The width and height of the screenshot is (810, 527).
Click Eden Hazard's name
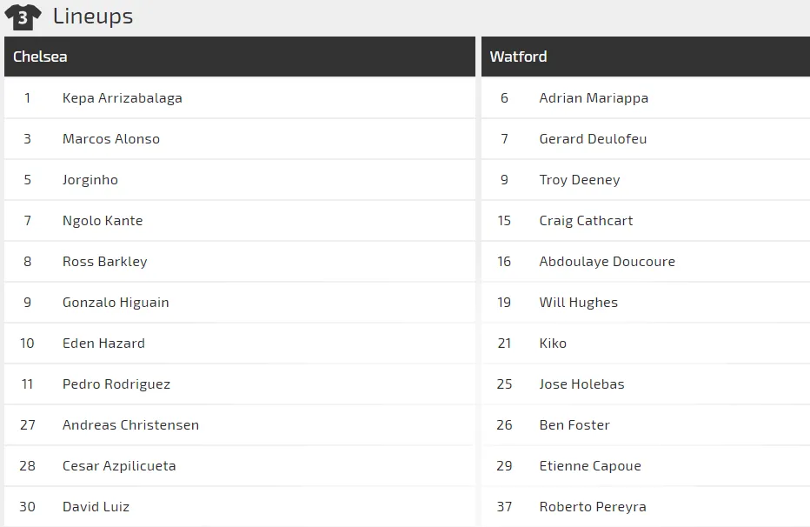[103, 344]
